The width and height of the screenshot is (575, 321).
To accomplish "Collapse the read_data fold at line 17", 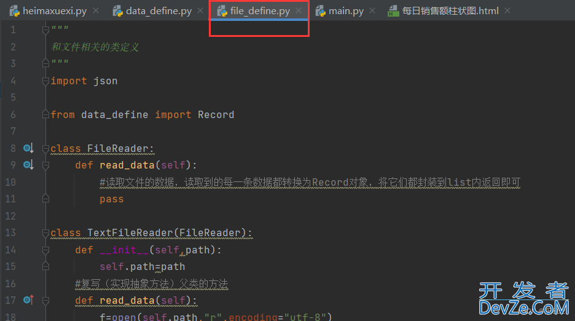I will (x=45, y=301).
